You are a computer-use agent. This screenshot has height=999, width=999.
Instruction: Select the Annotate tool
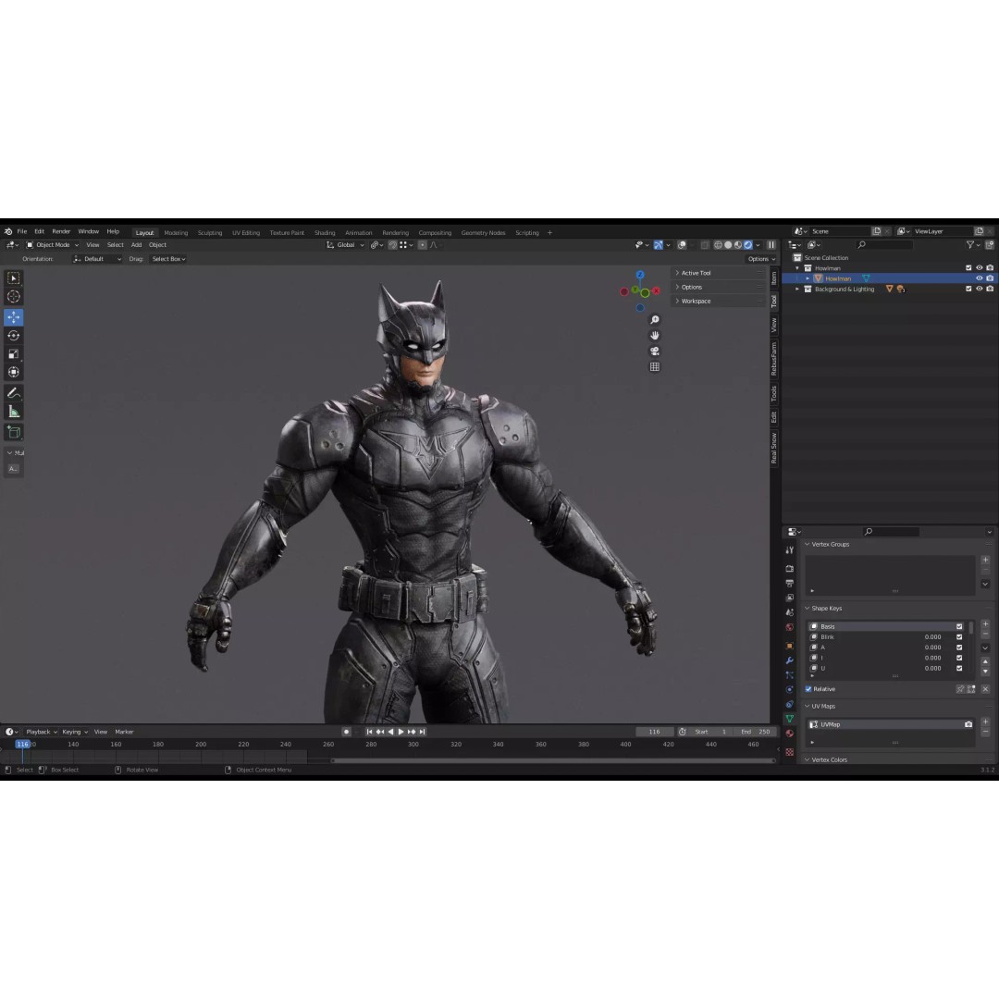pos(13,393)
